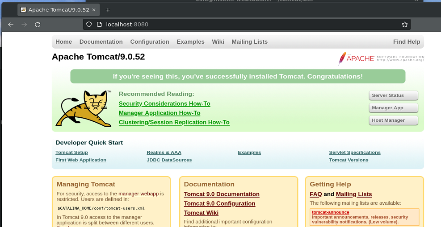Click the successfully installed Tomcat congratulations banner

click(238, 76)
